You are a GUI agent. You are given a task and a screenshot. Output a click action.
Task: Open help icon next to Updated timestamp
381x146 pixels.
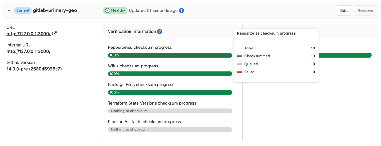181,10
